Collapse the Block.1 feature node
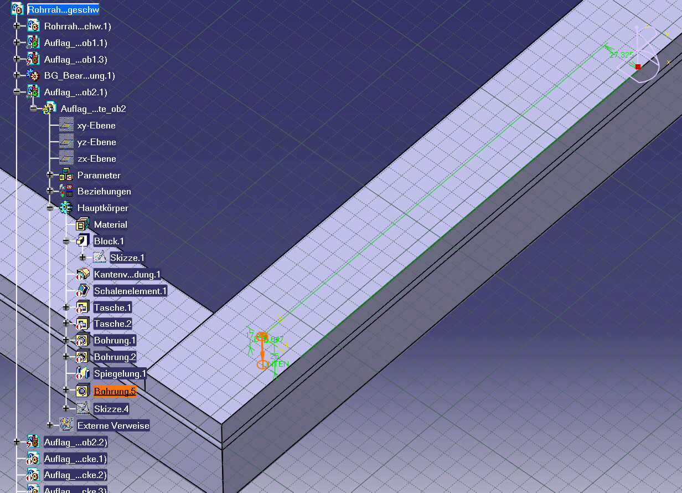The height and width of the screenshot is (493, 682). 66,241
